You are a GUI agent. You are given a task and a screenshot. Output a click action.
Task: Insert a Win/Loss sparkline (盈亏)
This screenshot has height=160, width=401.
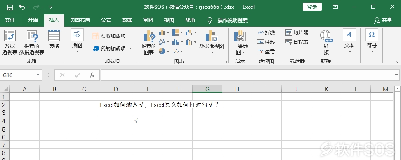coord(266,52)
